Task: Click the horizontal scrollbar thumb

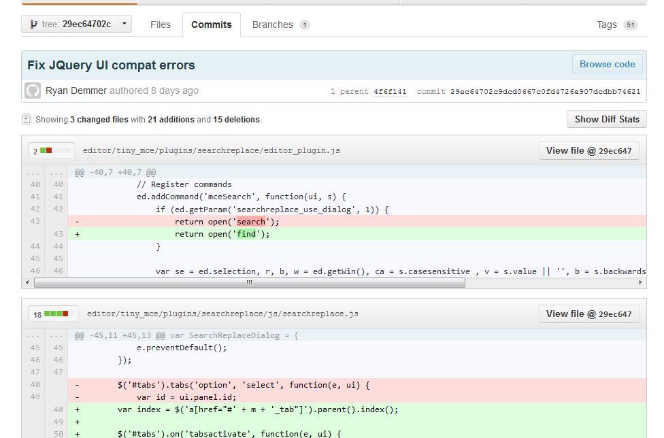Action: (250, 283)
